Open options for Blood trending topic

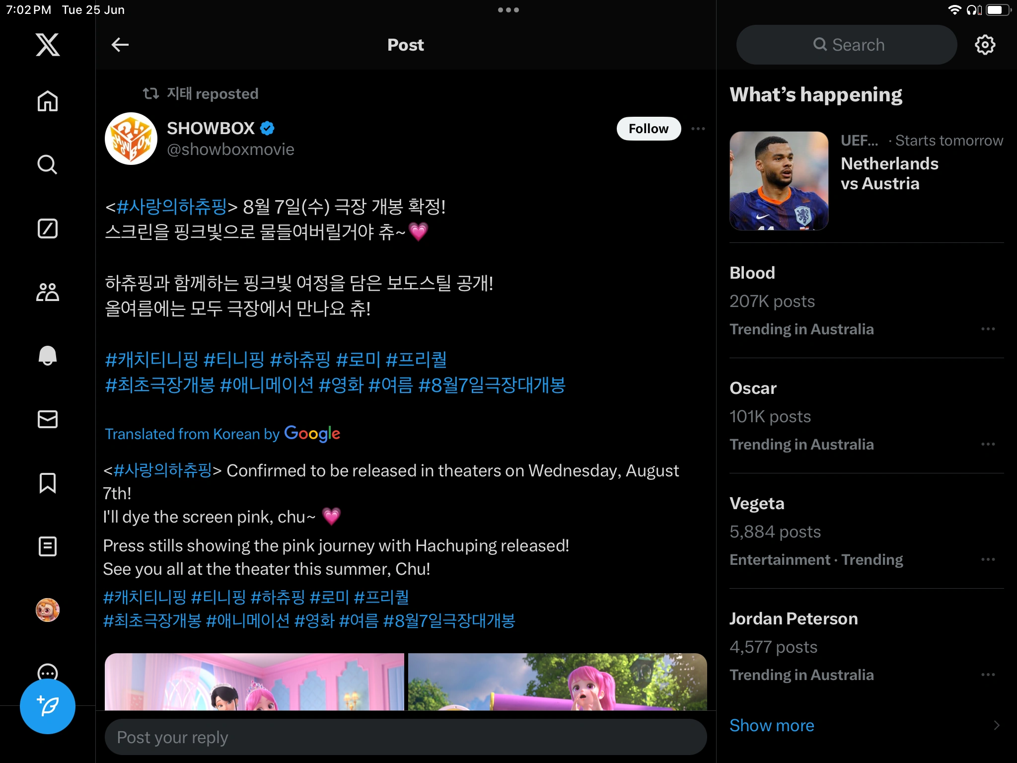(988, 329)
